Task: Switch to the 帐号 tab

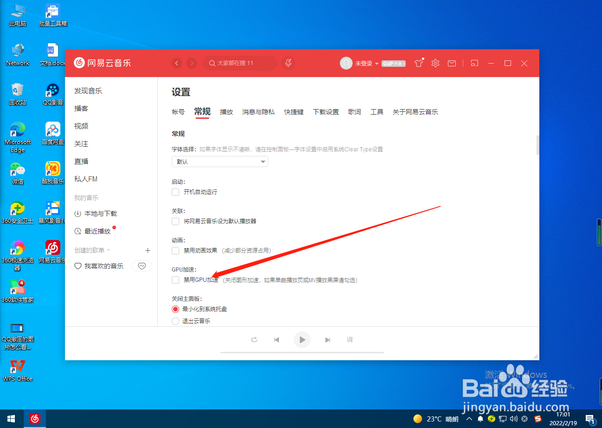Action: 178,112
